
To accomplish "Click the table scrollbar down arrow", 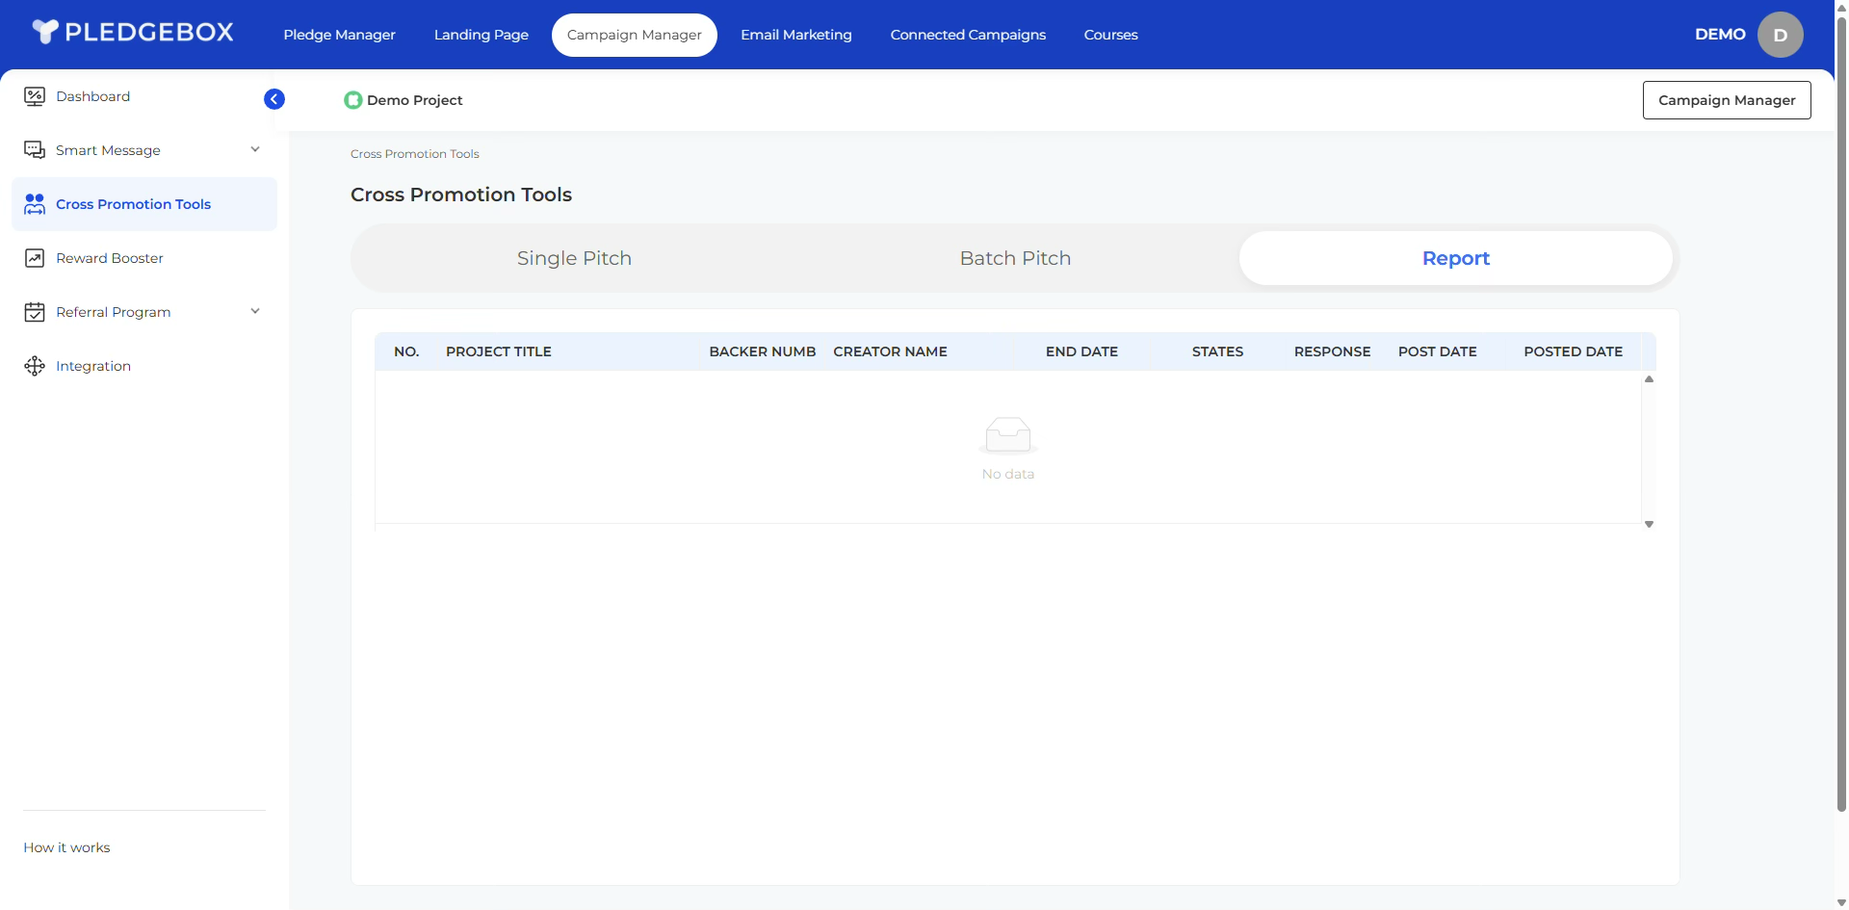I will click(x=1649, y=525).
